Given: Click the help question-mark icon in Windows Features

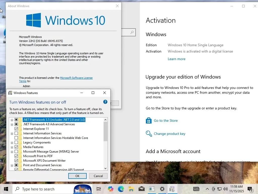Looking at the screenshot, I should tap(105, 102).
